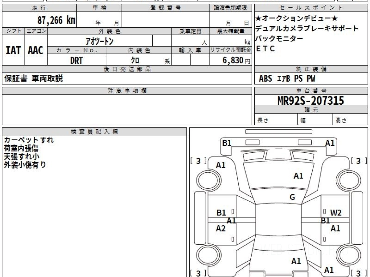Select the 内装色 header

click(x=139, y=50)
